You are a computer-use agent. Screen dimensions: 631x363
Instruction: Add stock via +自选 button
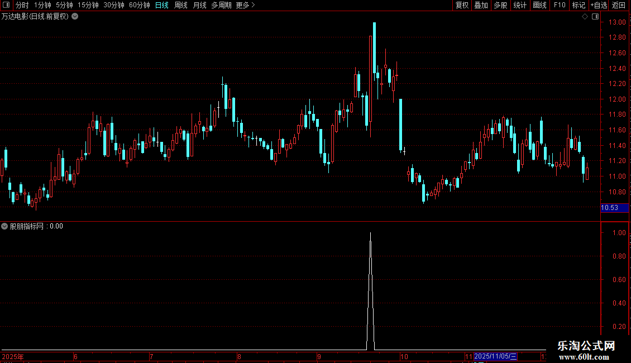(x=599, y=5)
